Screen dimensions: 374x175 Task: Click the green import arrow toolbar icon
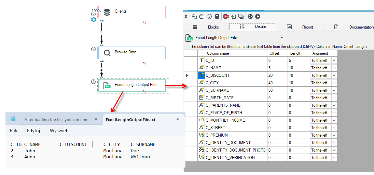pos(234,16)
